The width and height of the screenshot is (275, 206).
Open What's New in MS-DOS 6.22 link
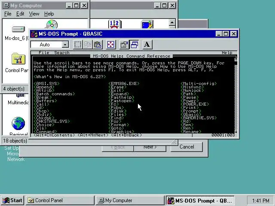tap(70, 77)
